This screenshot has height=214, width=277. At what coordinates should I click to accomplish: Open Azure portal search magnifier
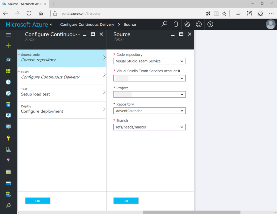(x=164, y=24)
